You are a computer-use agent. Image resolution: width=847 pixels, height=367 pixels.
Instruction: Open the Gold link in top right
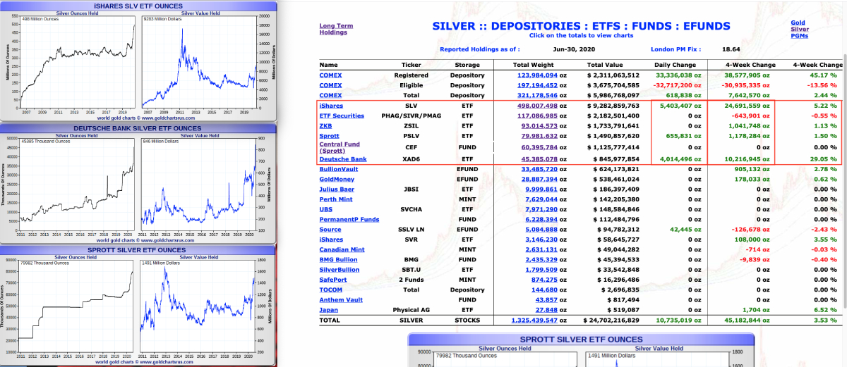(x=798, y=23)
